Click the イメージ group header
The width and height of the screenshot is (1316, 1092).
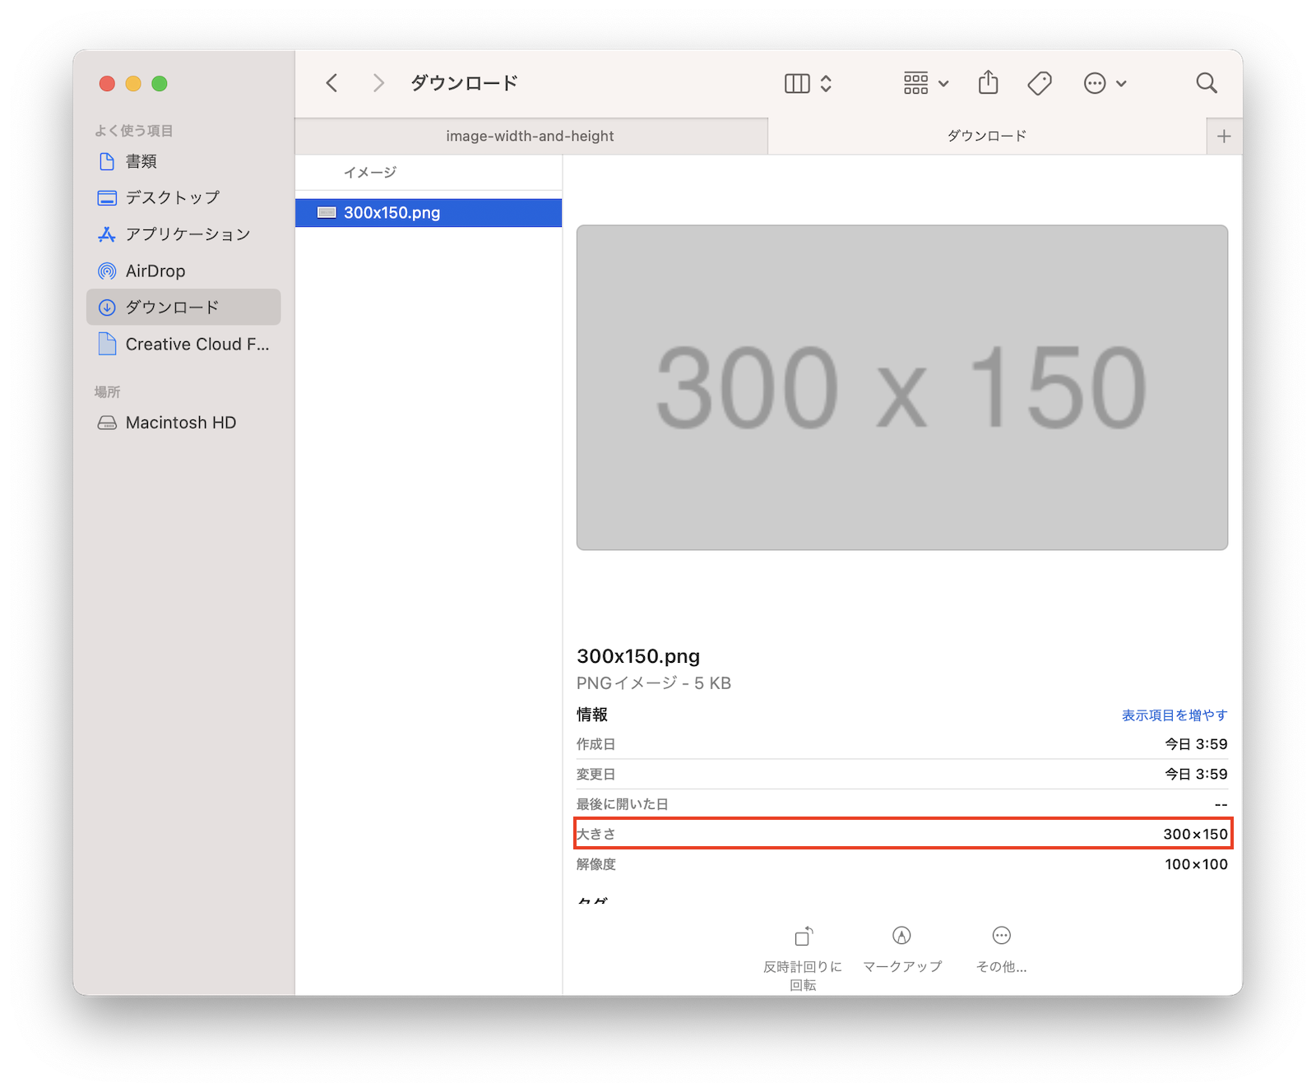(x=370, y=173)
